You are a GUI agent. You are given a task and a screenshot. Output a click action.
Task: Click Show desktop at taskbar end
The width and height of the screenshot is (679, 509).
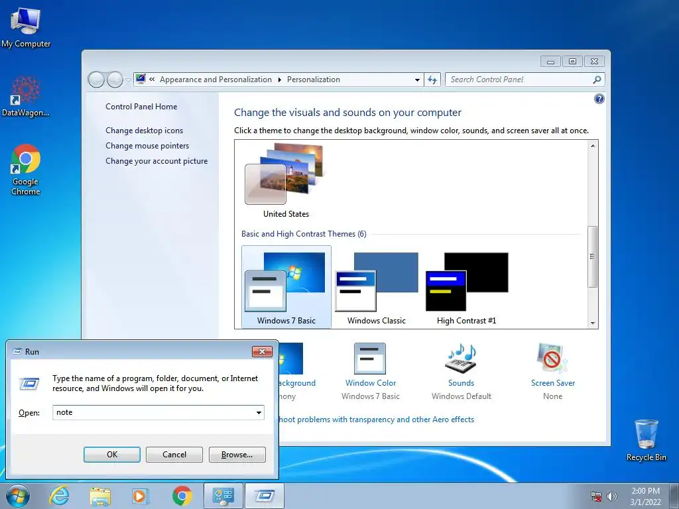pyautogui.click(x=674, y=496)
